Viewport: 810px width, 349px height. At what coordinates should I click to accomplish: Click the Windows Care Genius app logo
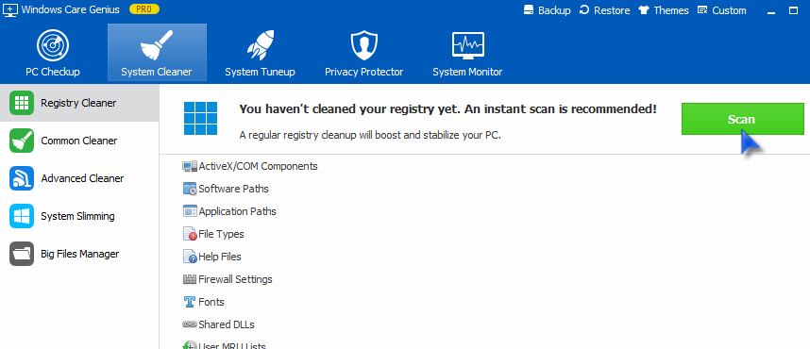[9, 9]
